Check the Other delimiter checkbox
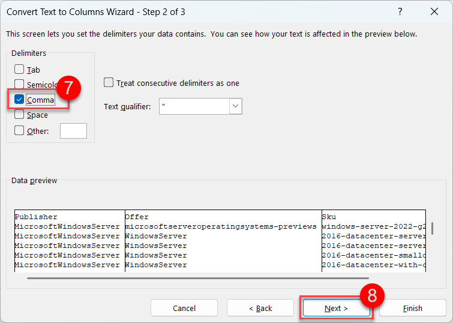 [x=20, y=130]
